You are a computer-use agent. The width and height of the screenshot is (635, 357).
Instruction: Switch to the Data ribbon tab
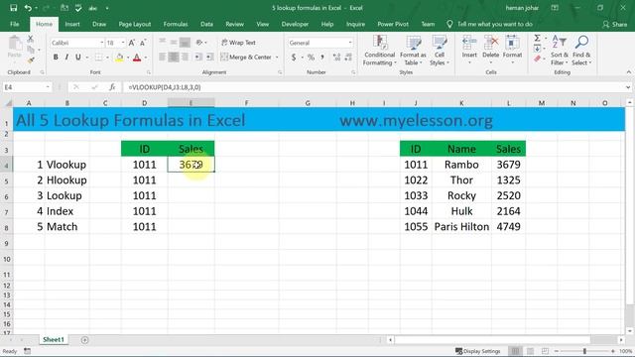pos(206,24)
